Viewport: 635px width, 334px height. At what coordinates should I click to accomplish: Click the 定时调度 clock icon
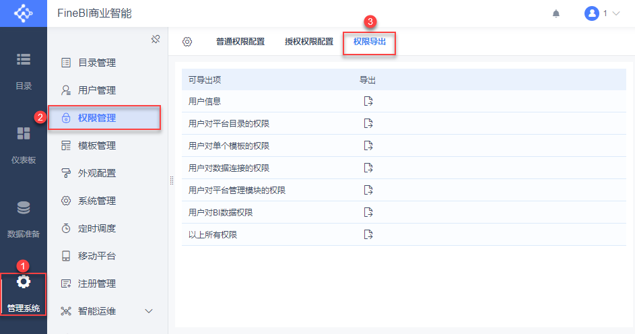(66, 228)
